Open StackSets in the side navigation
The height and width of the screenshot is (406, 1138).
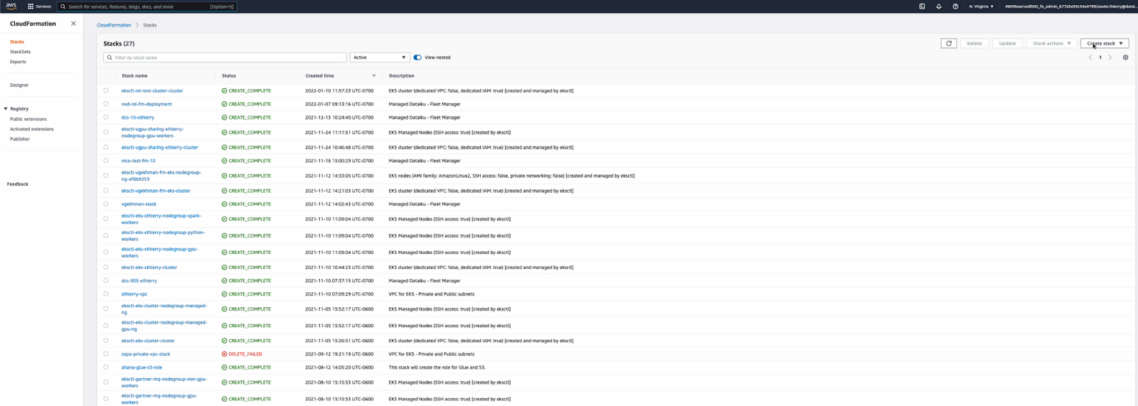pos(20,52)
